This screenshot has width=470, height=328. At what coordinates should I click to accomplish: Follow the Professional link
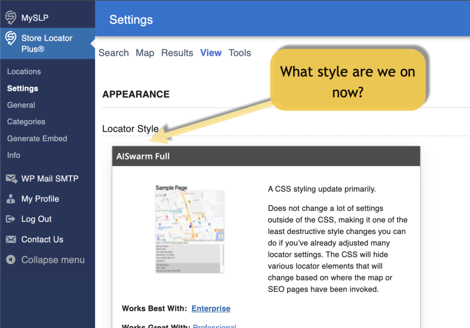(x=215, y=326)
